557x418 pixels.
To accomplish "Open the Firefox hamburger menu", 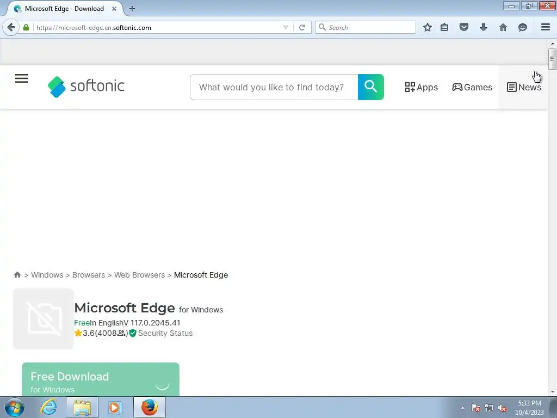I will [x=546, y=27].
